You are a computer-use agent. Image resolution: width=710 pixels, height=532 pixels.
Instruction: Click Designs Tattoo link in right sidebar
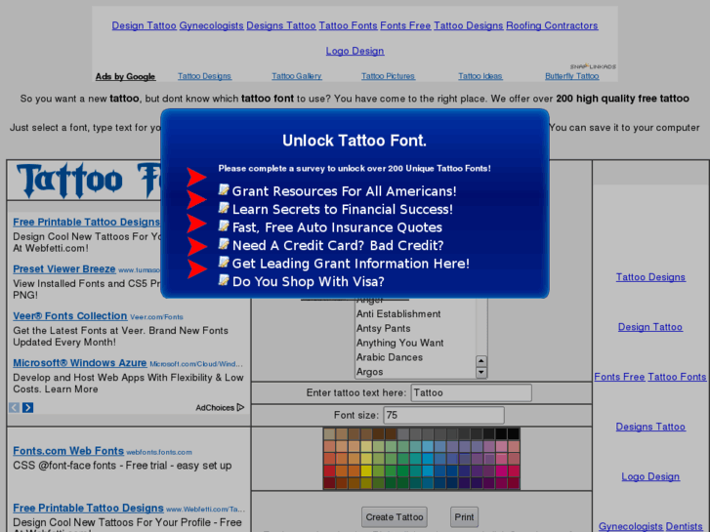tap(650, 427)
